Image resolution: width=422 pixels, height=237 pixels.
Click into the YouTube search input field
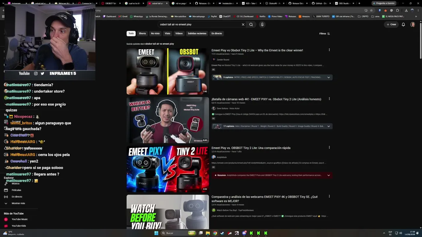(199, 24)
